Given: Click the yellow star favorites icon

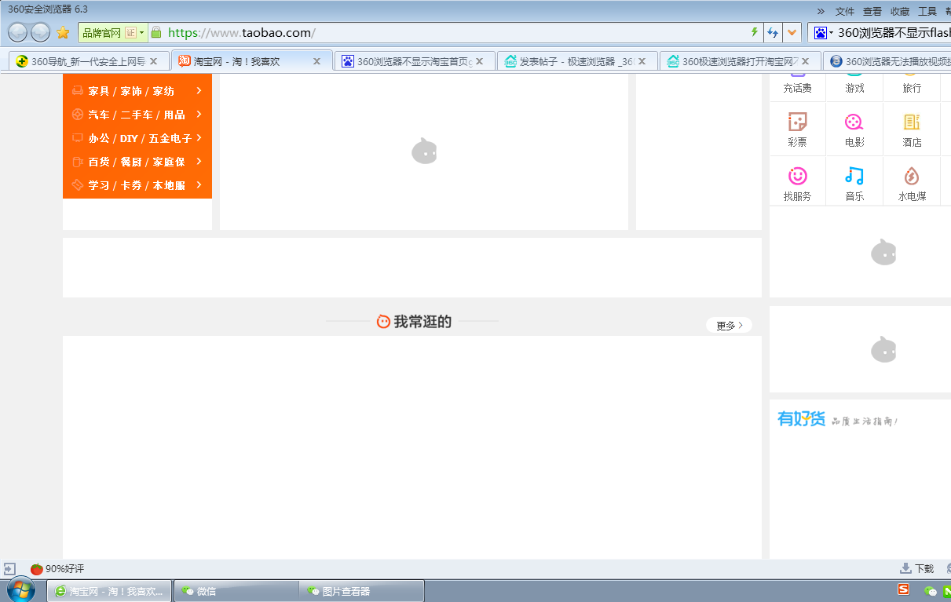Looking at the screenshot, I should coord(63,32).
